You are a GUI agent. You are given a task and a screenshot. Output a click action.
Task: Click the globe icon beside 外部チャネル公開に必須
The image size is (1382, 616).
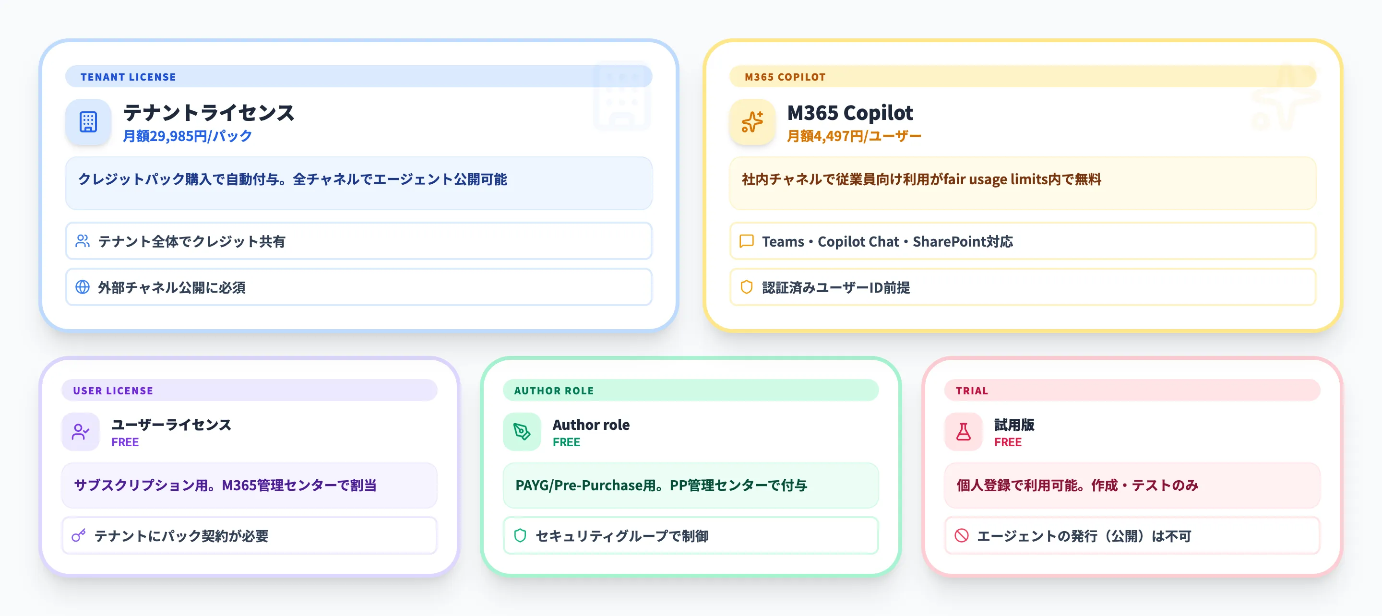tap(82, 287)
